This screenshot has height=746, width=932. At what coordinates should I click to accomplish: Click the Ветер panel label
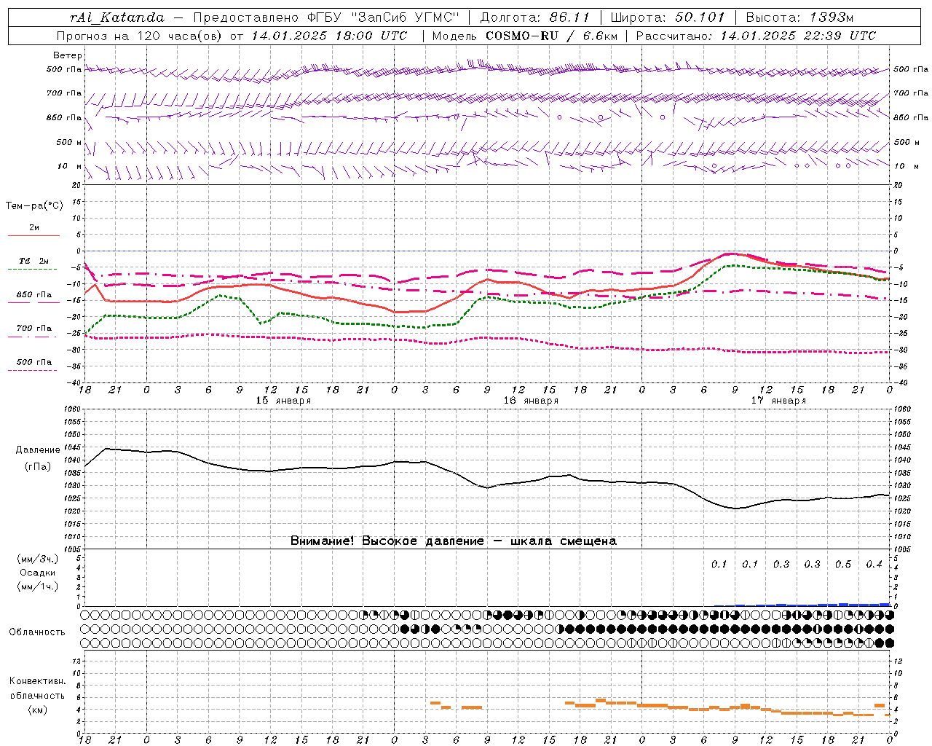68,55
